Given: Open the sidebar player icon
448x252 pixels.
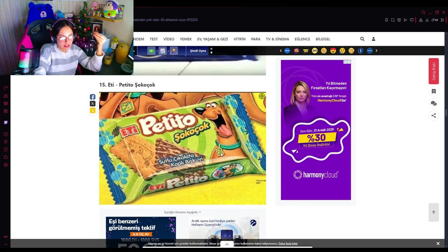Looking at the screenshot, I should click(6, 134).
